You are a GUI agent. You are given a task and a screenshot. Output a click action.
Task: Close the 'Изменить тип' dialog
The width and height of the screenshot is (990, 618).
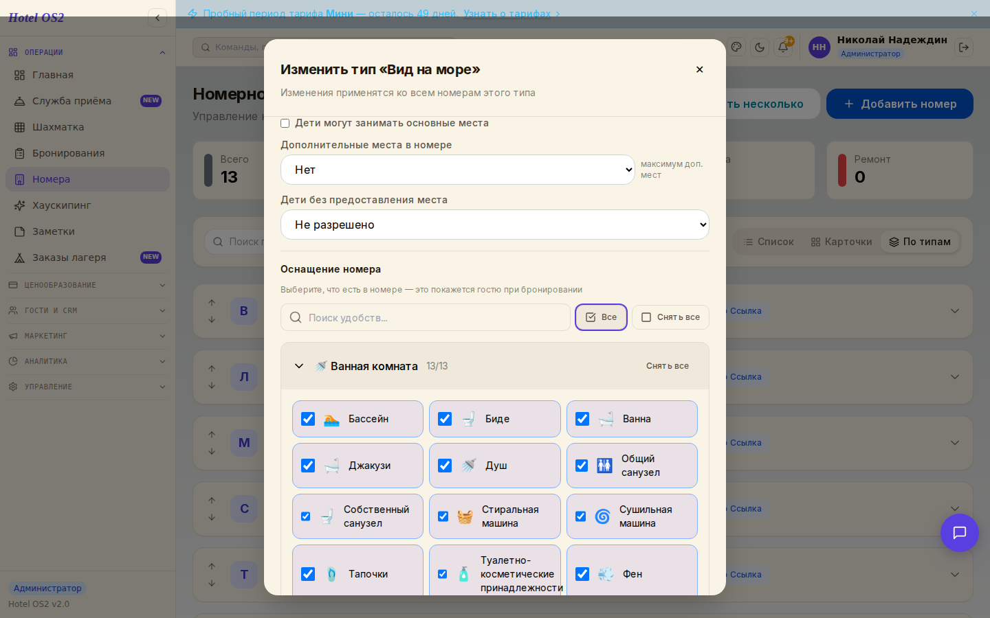tap(699, 69)
